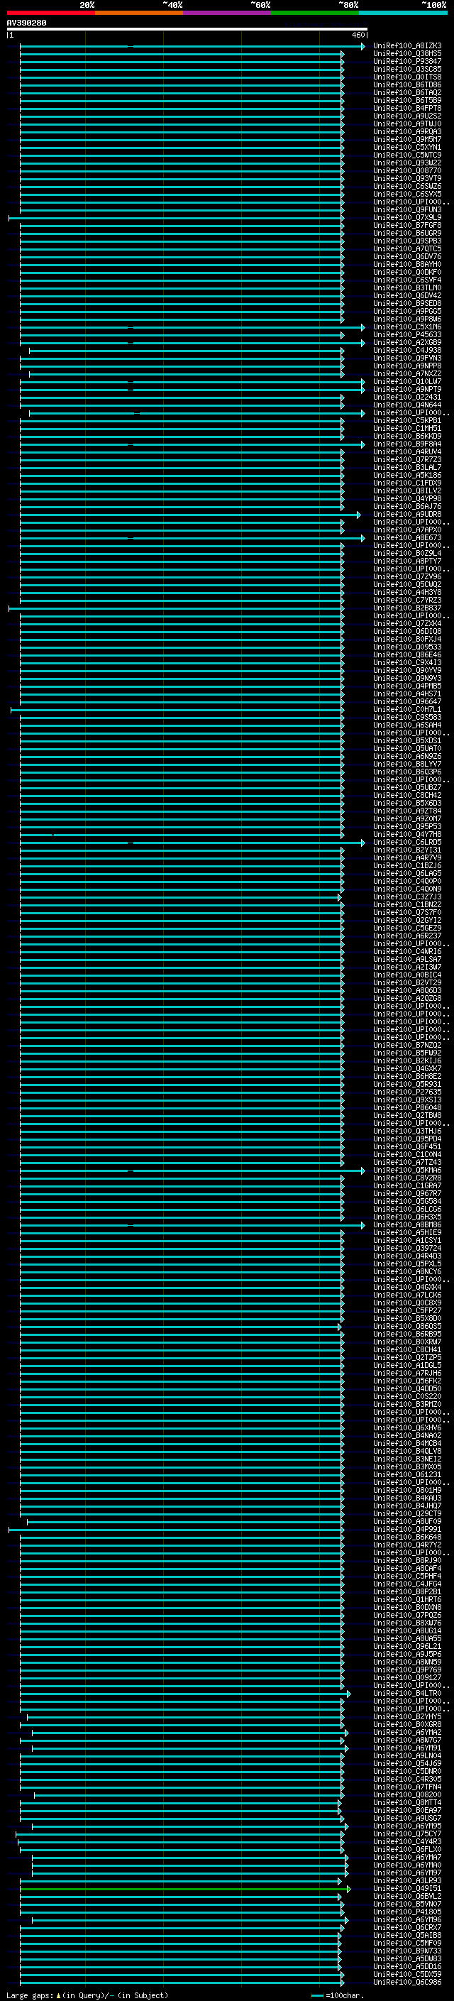This screenshot has width=454, height=2001.
Task: Select label UniRef100_A2XGB9
Action: (407, 343)
